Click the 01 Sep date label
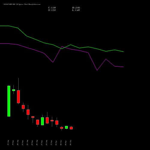 click(56, 142)
